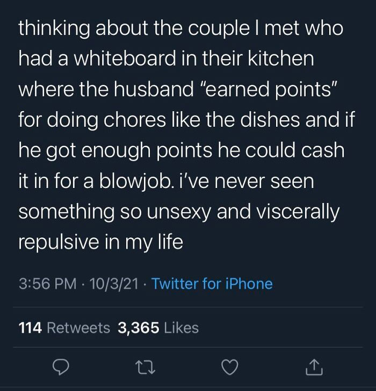376x391 pixels.
Task: Click the tweet's first line of text
Action: [181, 28]
